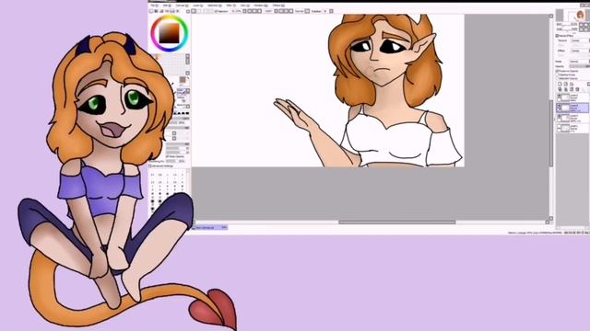The height and width of the screenshot is (331, 590).
Task: Open the layer blending Mode dropdown
Action: click(x=580, y=62)
